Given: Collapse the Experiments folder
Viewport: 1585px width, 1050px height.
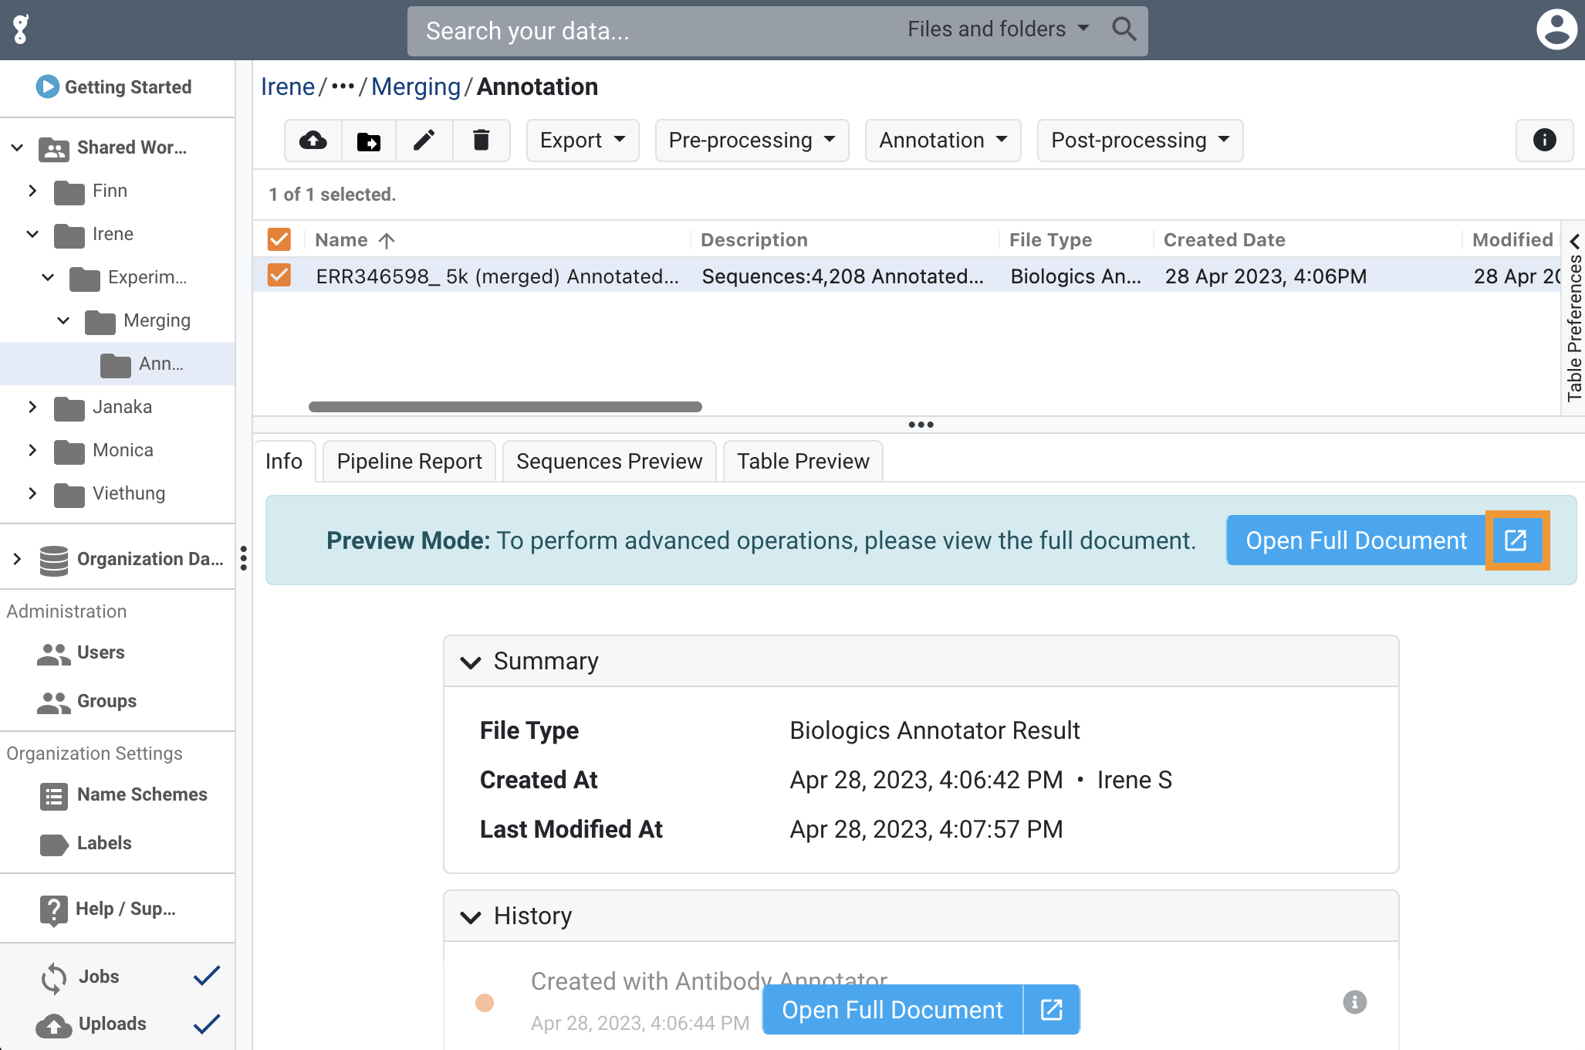Looking at the screenshot, I should click(x=48, y=277).
